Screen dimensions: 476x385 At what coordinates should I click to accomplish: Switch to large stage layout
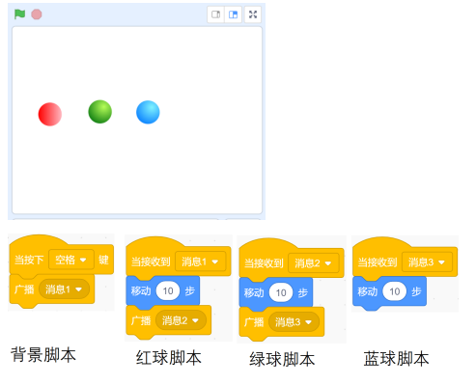click(x=233, y=14)
